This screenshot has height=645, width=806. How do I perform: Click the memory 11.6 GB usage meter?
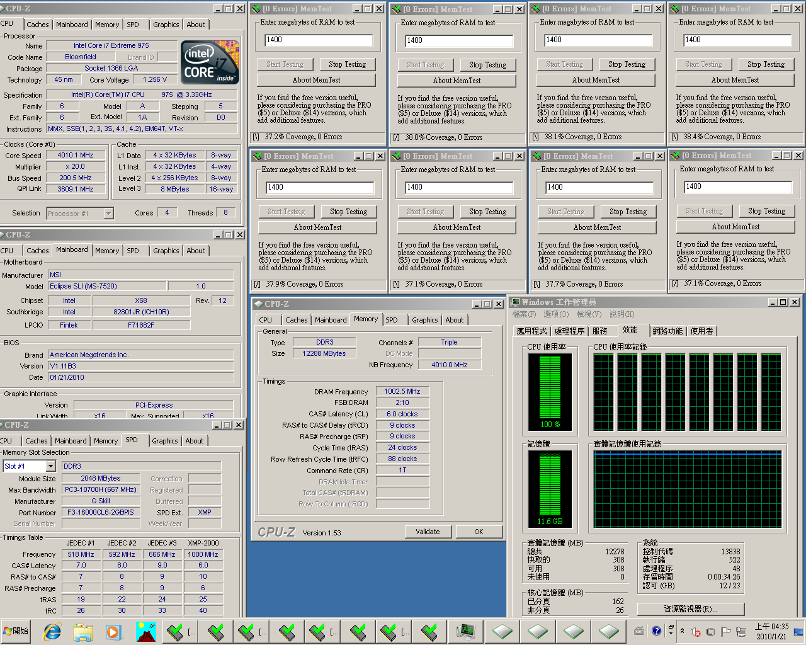point(550,489)
